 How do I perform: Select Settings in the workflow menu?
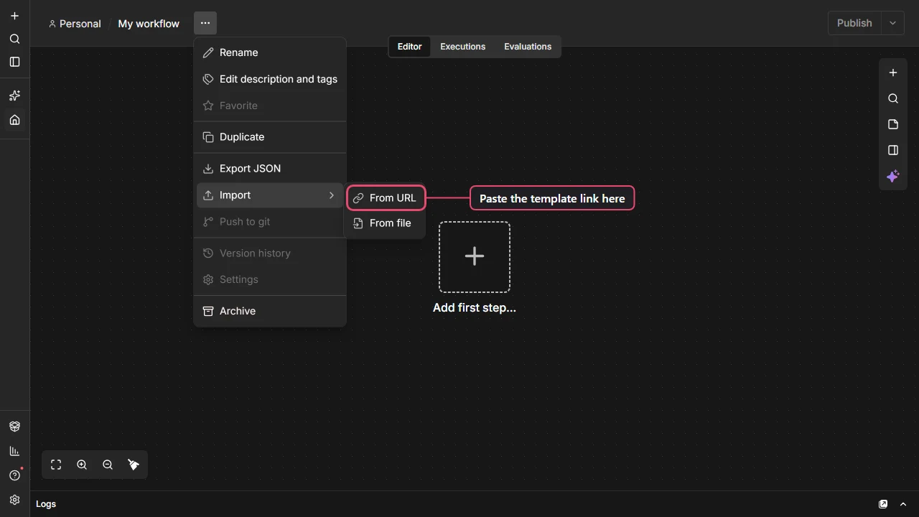click(x=270, y=280)
